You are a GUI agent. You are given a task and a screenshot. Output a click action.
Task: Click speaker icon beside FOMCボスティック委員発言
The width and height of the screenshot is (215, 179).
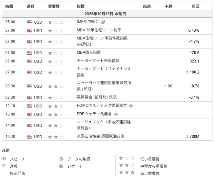(x=131, y=106)
